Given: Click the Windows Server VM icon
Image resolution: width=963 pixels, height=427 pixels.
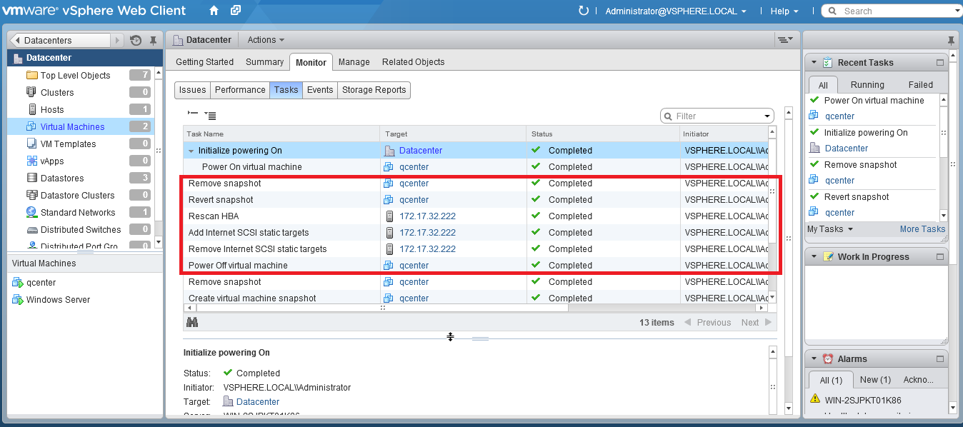Looking at the screenshot, I should point(17,300).
